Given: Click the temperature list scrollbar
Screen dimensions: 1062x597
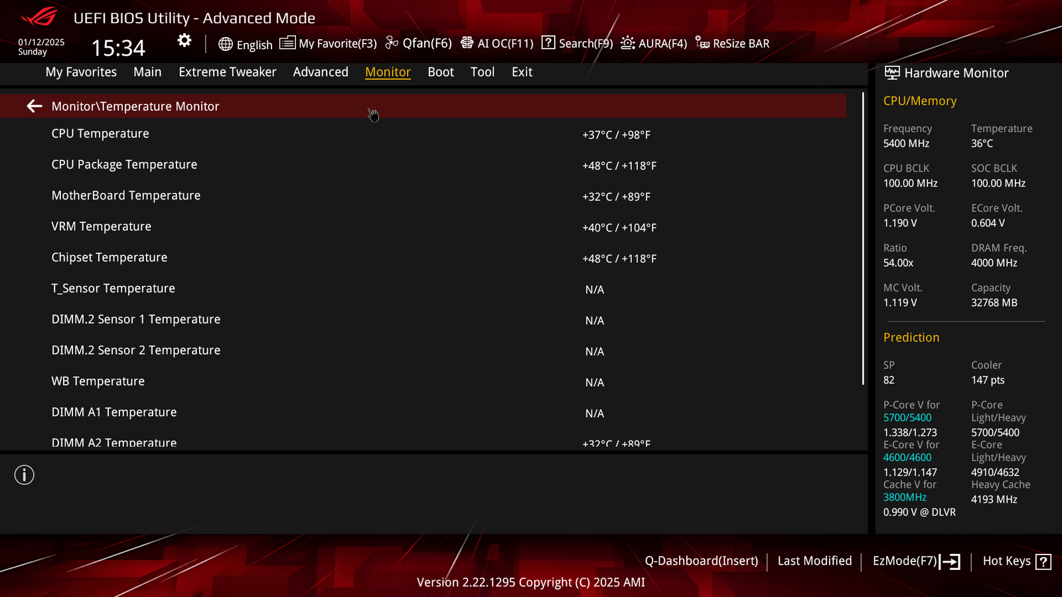Looking at the screenshot, I should 863,239.
